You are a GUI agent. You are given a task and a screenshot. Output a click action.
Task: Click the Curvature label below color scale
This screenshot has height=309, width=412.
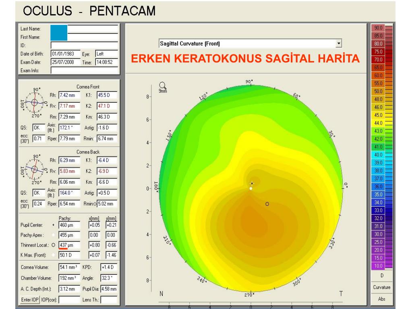[x=381, y=287]
